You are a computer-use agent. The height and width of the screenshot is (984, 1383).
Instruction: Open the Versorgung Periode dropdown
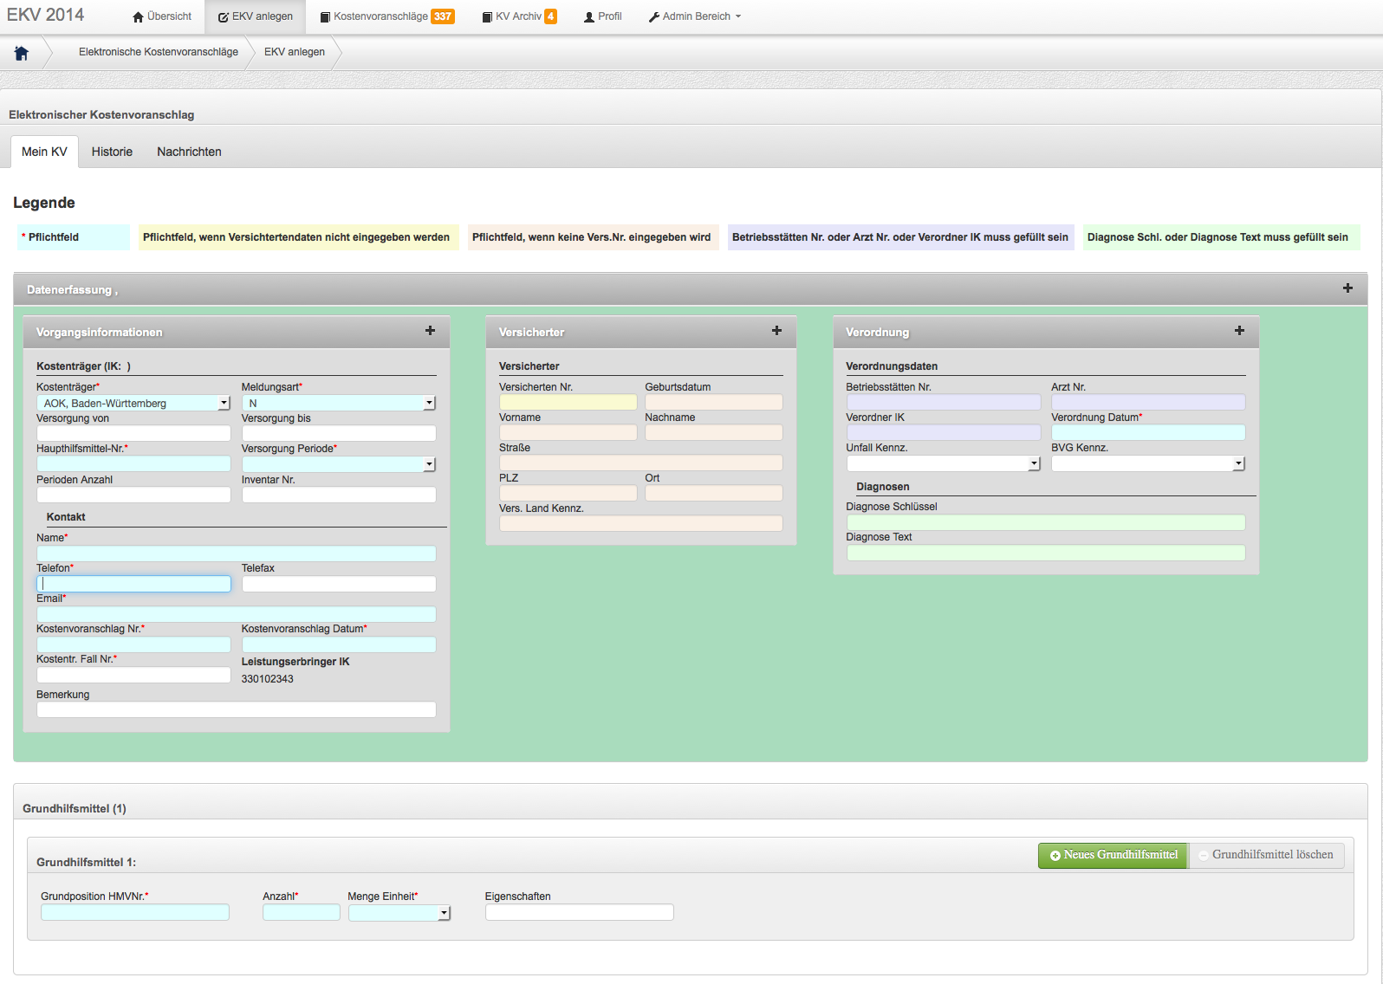click(x=338, y=464)
